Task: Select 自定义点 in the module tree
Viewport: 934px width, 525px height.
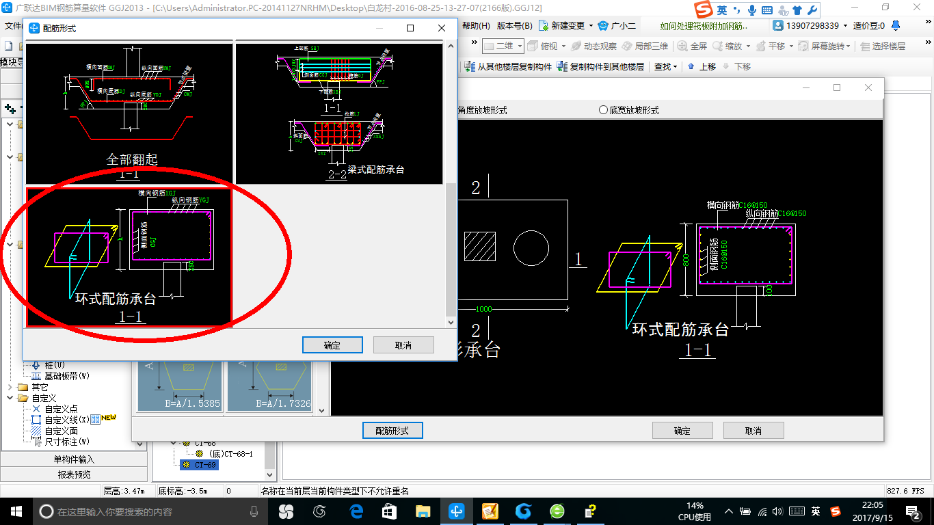Action: (x=55, y=409)
